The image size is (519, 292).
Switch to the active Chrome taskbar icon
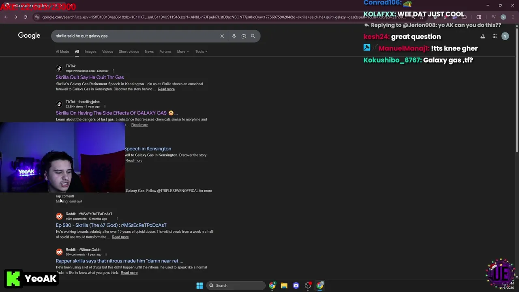point(320,286)
